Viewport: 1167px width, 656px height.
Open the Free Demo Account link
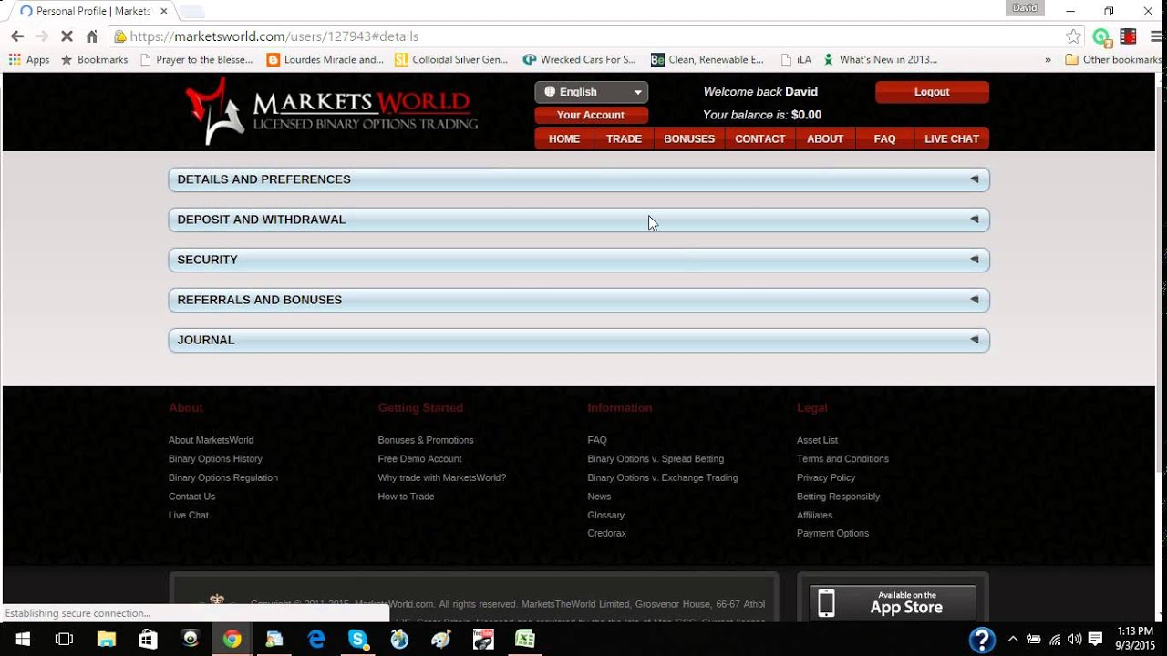pyautogui.click(x=419, y=459)
